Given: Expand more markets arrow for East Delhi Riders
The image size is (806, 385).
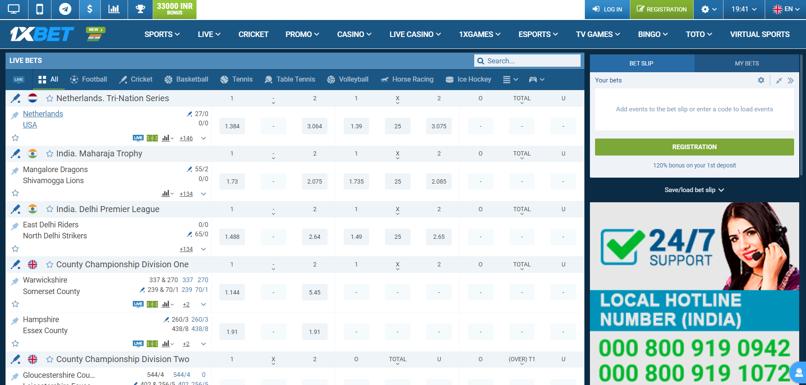Looking at the screenshot, I should coord(203,249).
